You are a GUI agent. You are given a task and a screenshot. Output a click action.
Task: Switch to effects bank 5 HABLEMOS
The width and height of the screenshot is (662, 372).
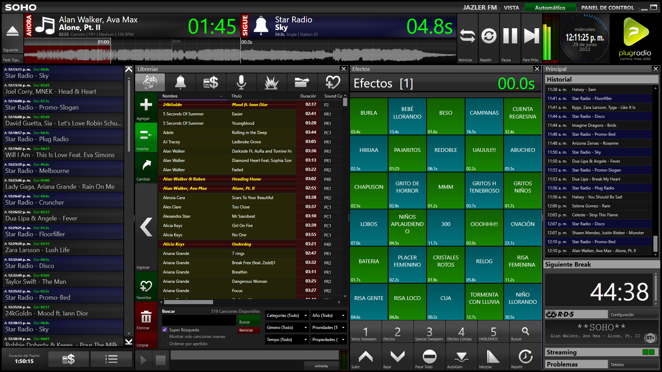(493, 332)
